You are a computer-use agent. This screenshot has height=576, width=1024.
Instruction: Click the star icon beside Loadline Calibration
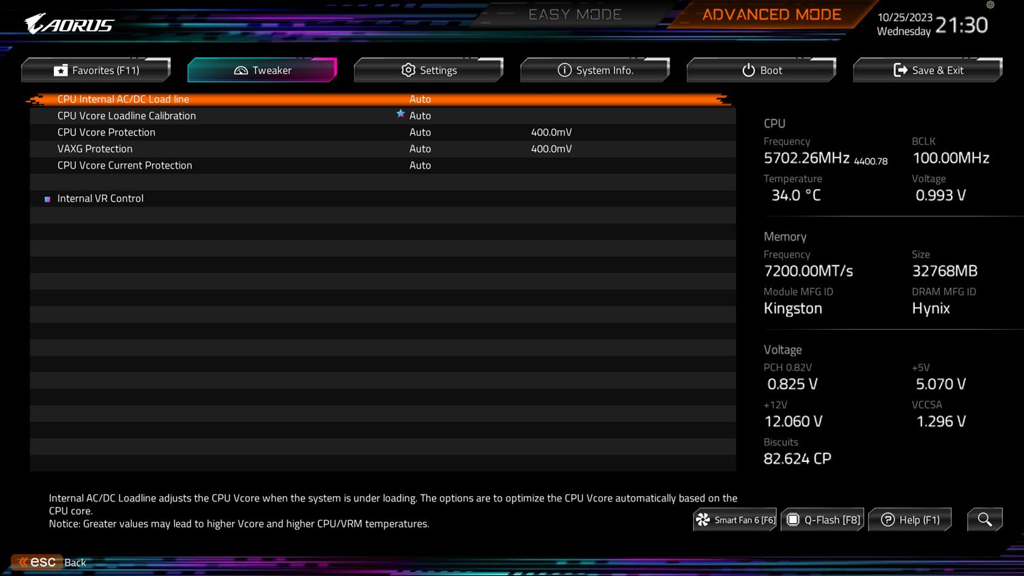pyautogui.click(x=401, y=114)
